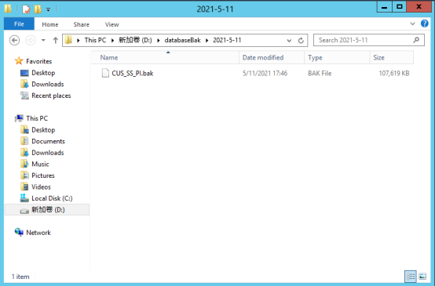Open Desktop under This PC
435x286 pixels.
pos(43,130)
